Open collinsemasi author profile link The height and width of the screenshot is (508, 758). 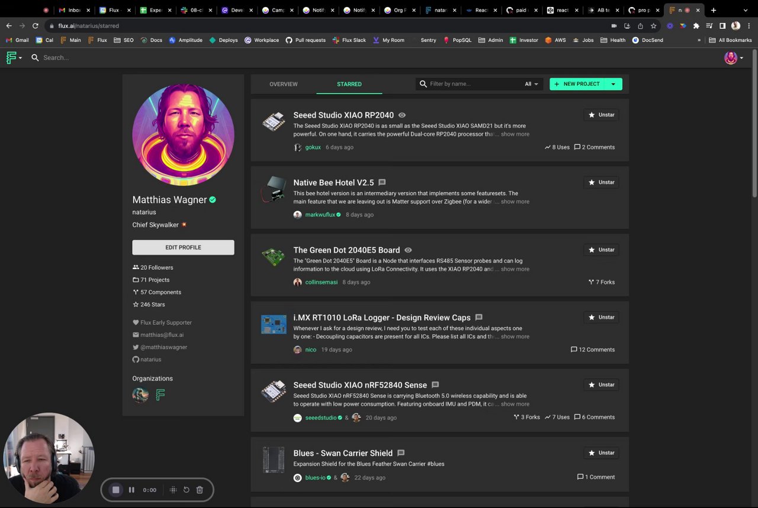click(x=321, y=282)
